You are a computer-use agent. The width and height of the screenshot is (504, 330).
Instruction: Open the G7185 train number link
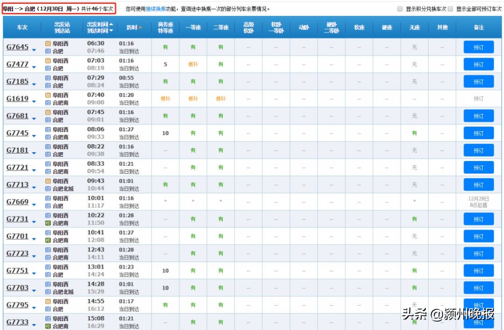[x=19, y=81]
